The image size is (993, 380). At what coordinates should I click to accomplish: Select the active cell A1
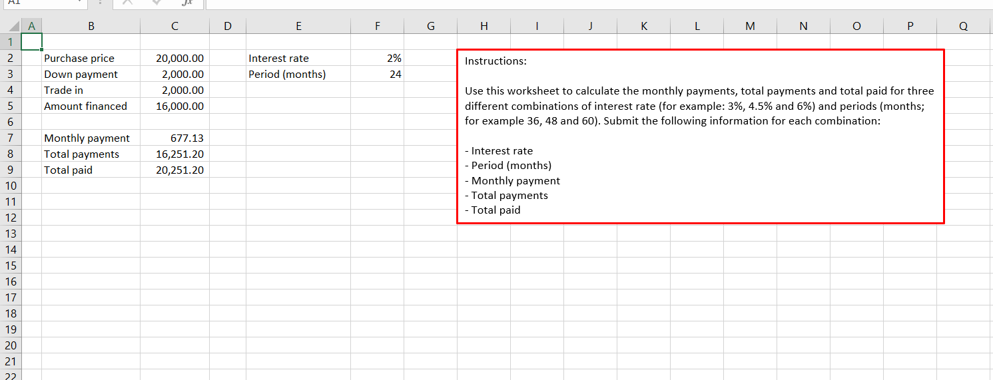tap(31, 42)
